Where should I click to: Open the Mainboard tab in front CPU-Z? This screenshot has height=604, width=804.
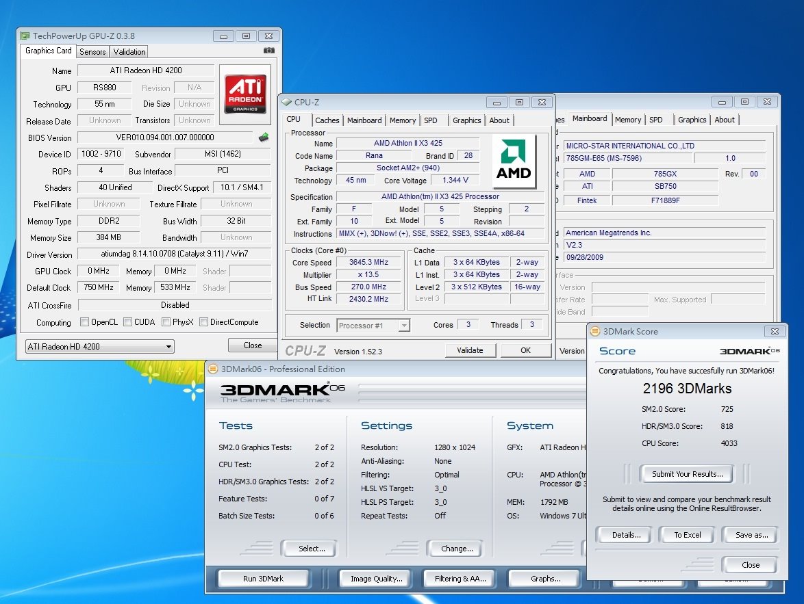pyautogui.click(x=364, y=120)
